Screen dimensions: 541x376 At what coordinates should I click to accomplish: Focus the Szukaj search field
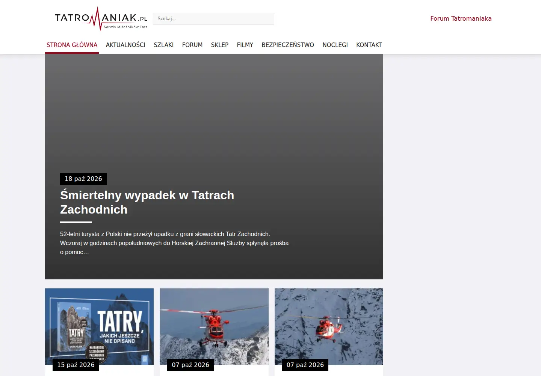click(x=213, y=19)
